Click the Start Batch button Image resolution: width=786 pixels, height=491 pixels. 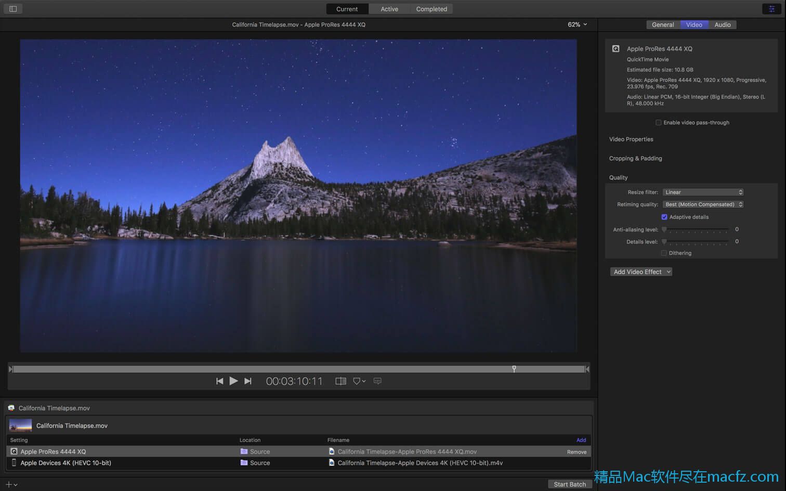tap(569, 484)
